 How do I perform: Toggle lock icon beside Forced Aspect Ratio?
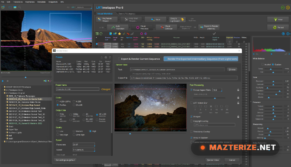238,90
